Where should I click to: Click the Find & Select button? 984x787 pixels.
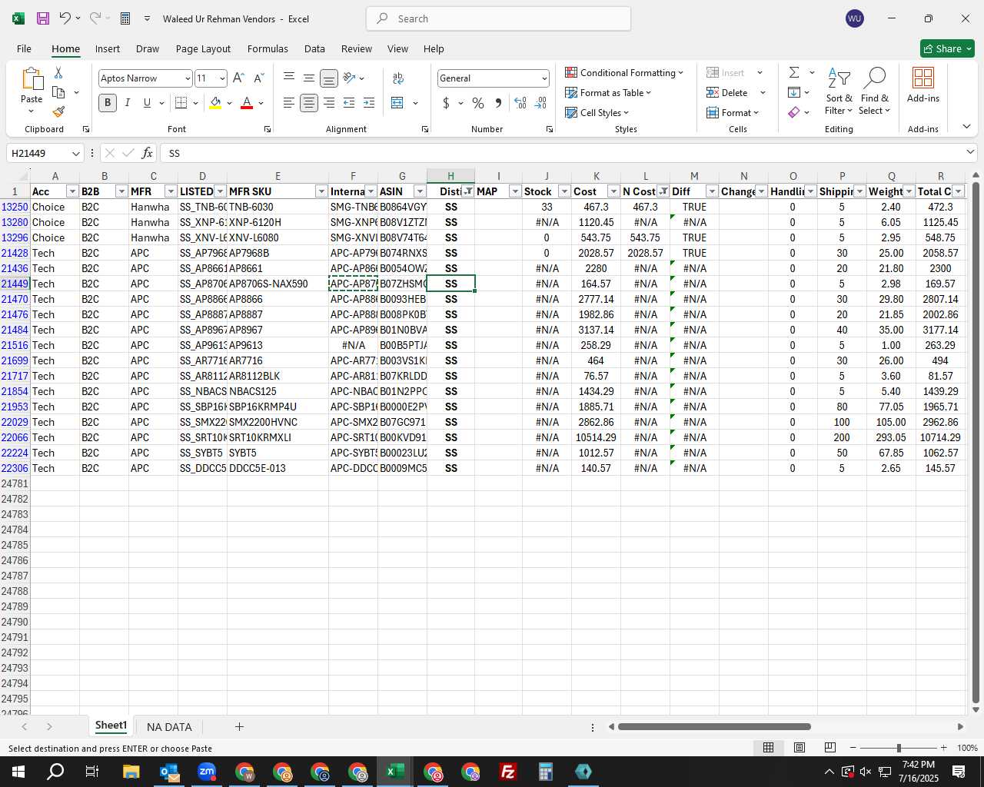click(x=875, y=91)
